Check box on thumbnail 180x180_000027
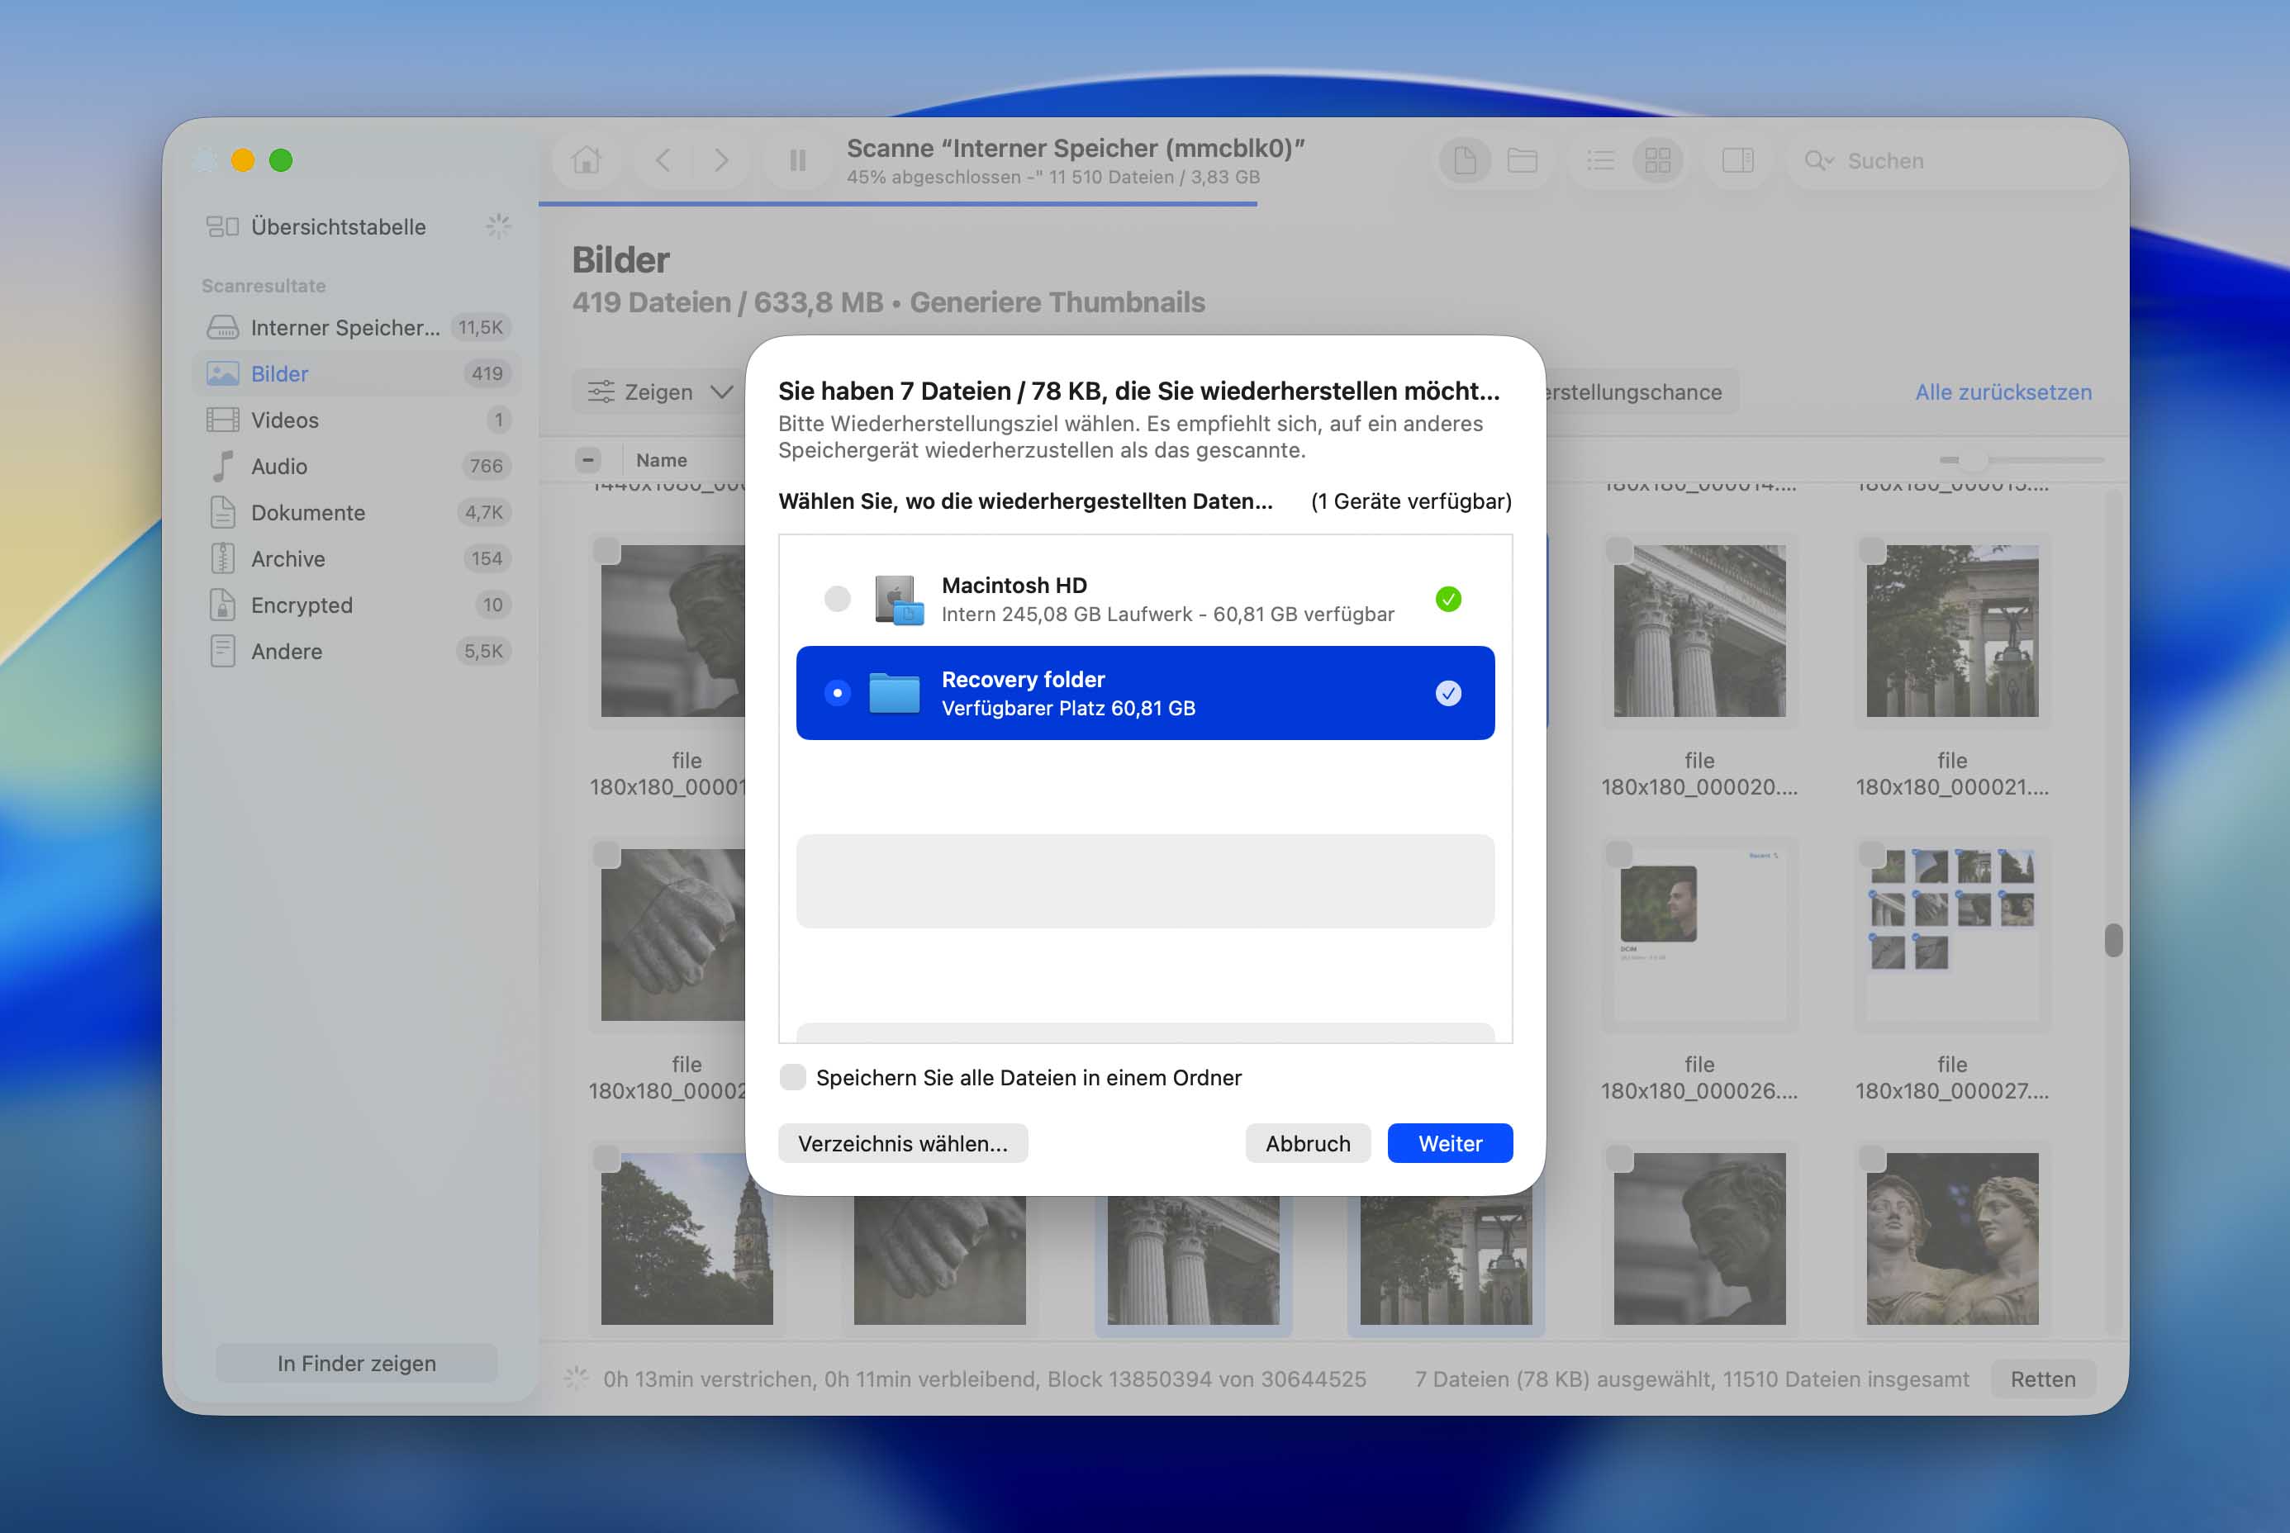Screen dimensions: 2290x1533 pyautogui.click(x=1871, y=853)
